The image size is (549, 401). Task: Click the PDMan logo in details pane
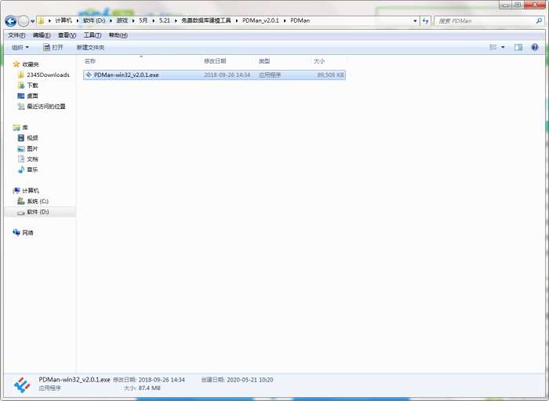tap(22, 385)
